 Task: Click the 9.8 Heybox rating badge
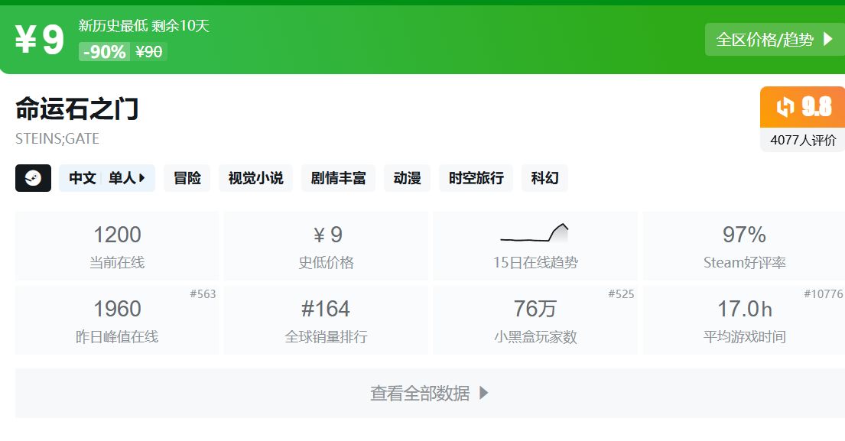click(x=802, y=106)
